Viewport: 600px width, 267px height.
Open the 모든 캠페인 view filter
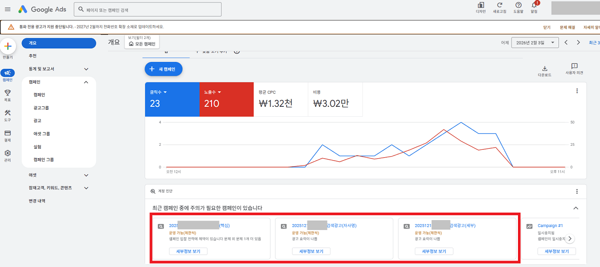point(142,44)
